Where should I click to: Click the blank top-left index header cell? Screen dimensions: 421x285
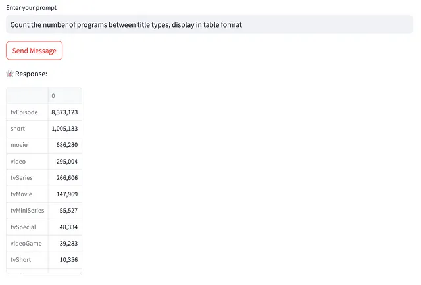pos(28,96)
